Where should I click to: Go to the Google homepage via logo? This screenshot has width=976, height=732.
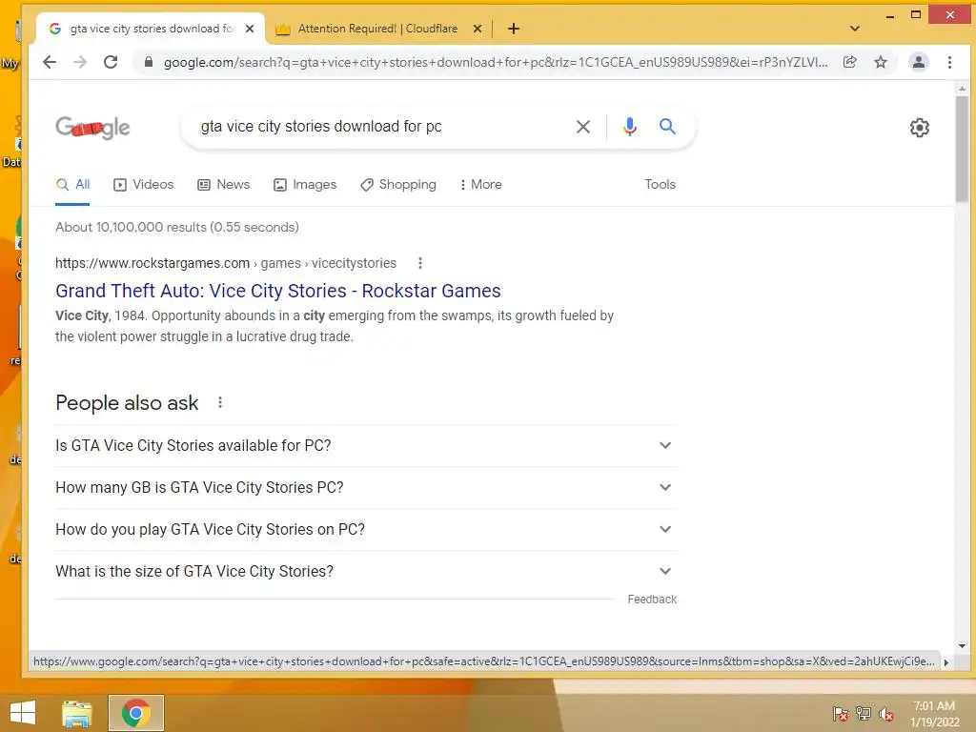coord(92,127)
